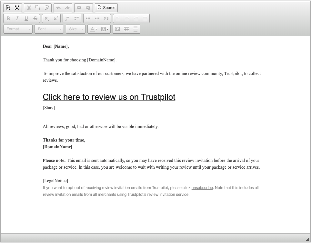311x243 pixels.
Task: Toggle subscript formatting
Action: click(x=47, y=18)
